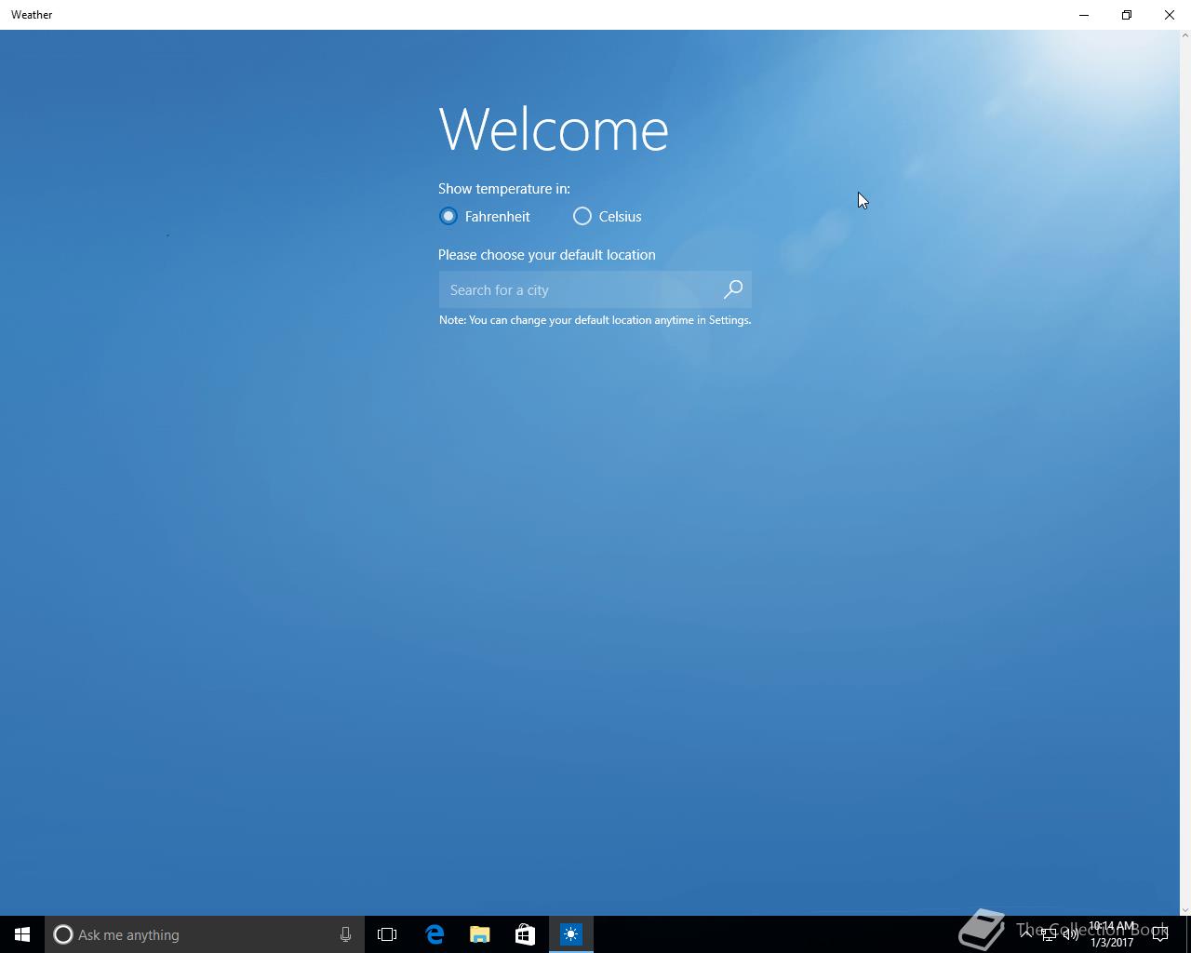The height and width of the screenshot is (953, 1191).
Task: Click the Weather app taskbar icon
Action: click(571, 934)
